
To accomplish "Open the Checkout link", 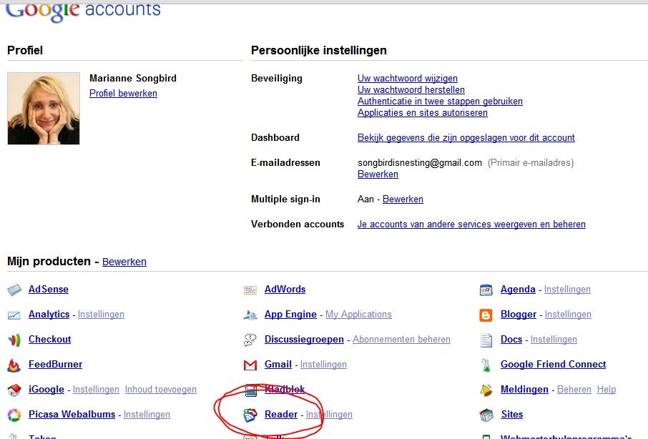I will coord(49,339).
